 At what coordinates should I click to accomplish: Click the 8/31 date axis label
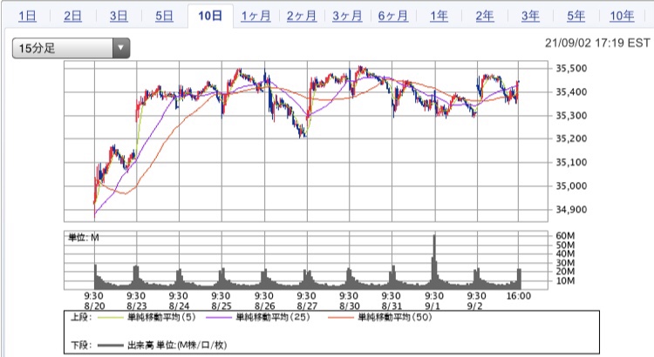pyautogui.click(x=392, y=306)
